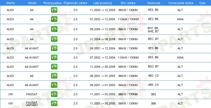Click 2.0 capacity in PASSAT VARIANT row
The width and height of the screenshot is (211, 108).
click(75, 103)
